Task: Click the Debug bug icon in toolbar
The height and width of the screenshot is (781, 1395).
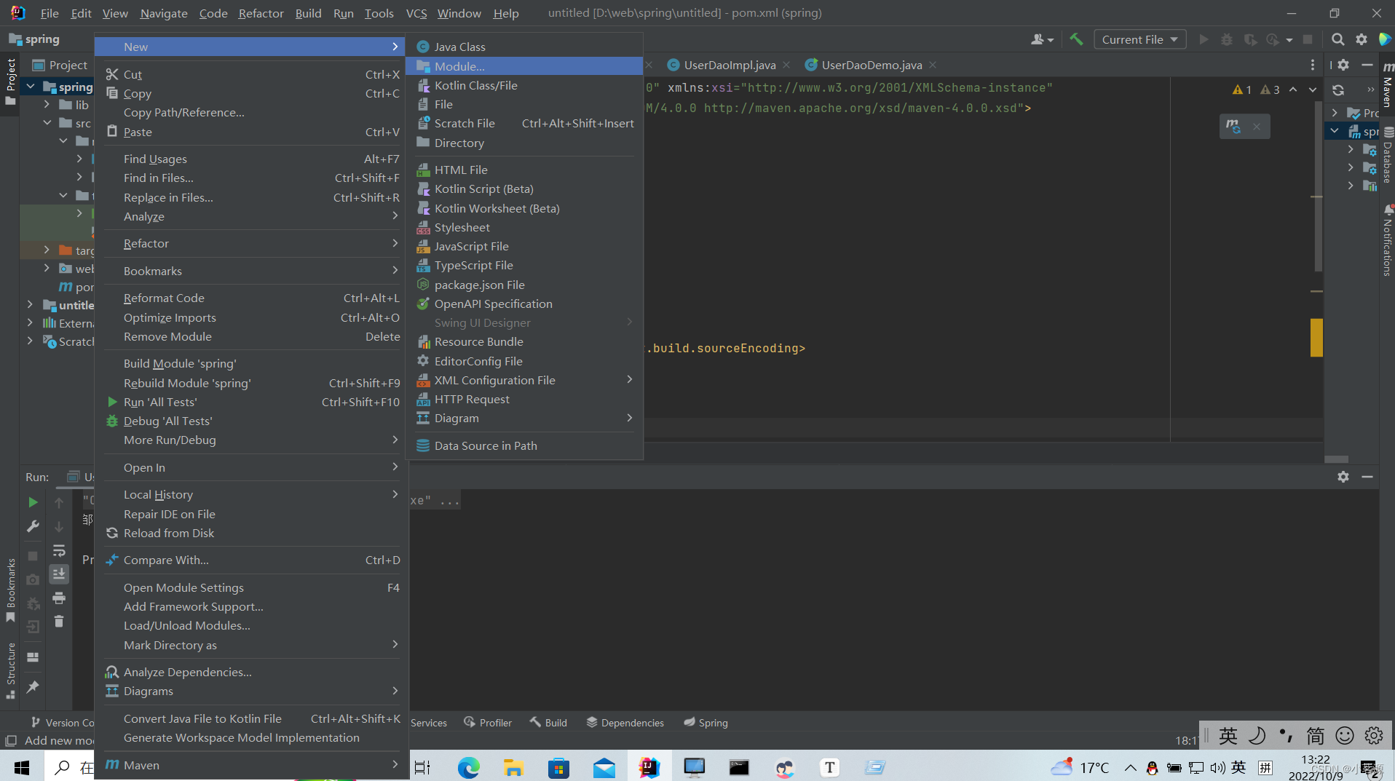Action: (1227, 39)
